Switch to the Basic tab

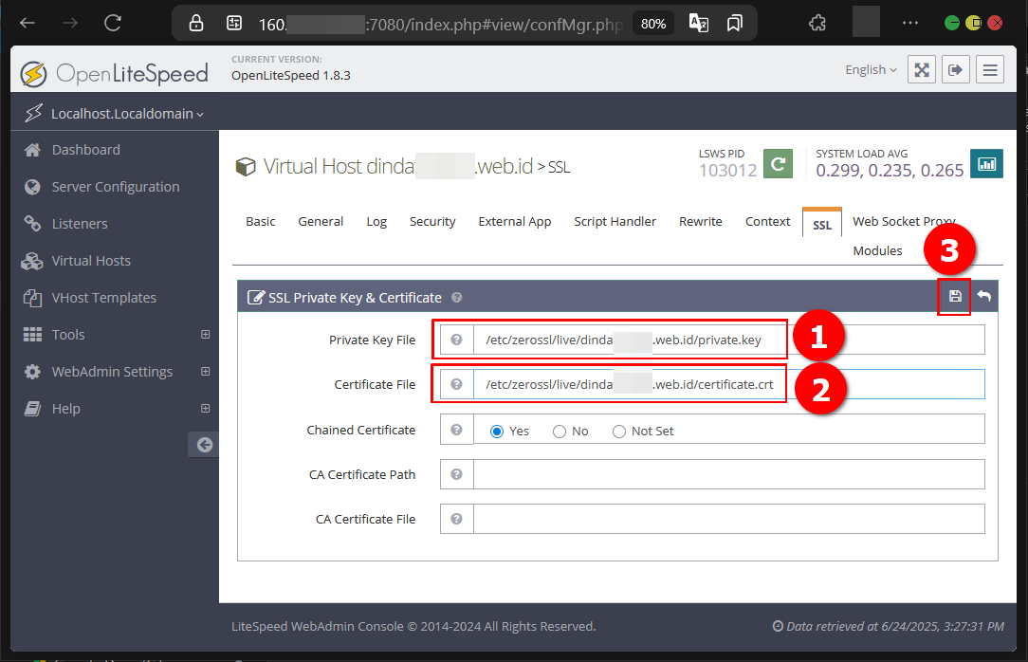point(260,222)
